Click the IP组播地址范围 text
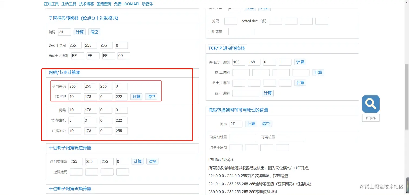Image resolution: width=409 pixels, height=195 pixels. click(x=221, y=160)
